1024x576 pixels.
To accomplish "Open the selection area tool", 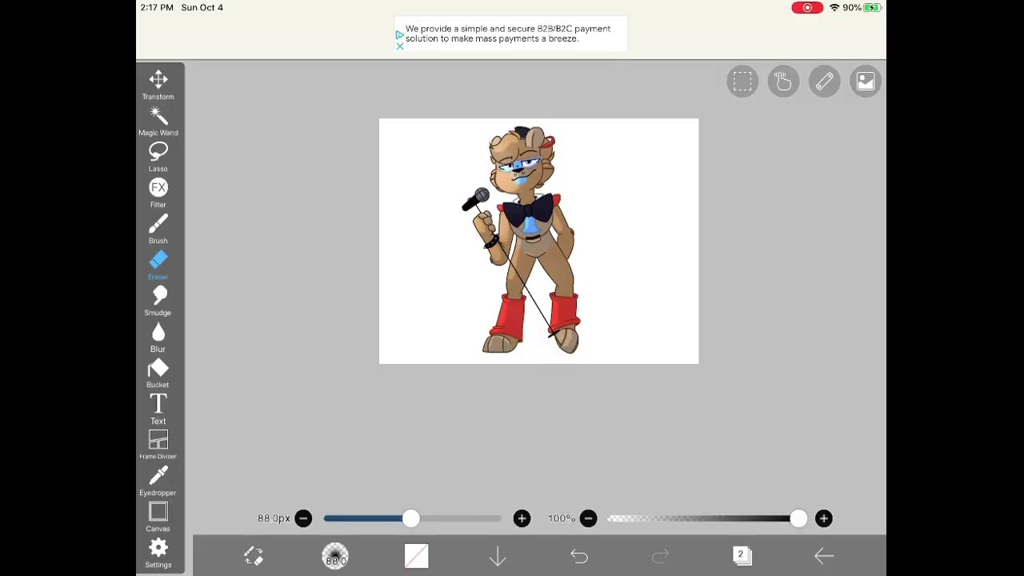I will [742, 82].
